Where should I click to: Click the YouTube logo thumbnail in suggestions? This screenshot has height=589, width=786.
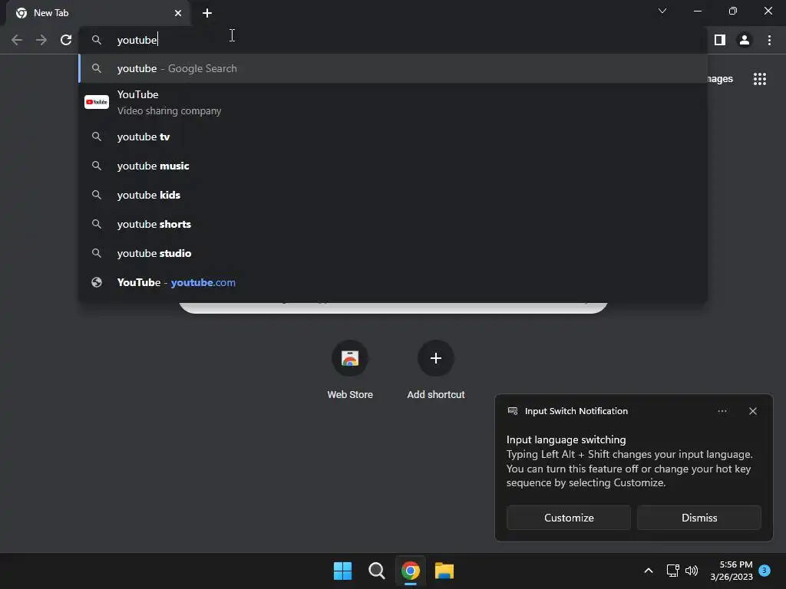point(97,102)
